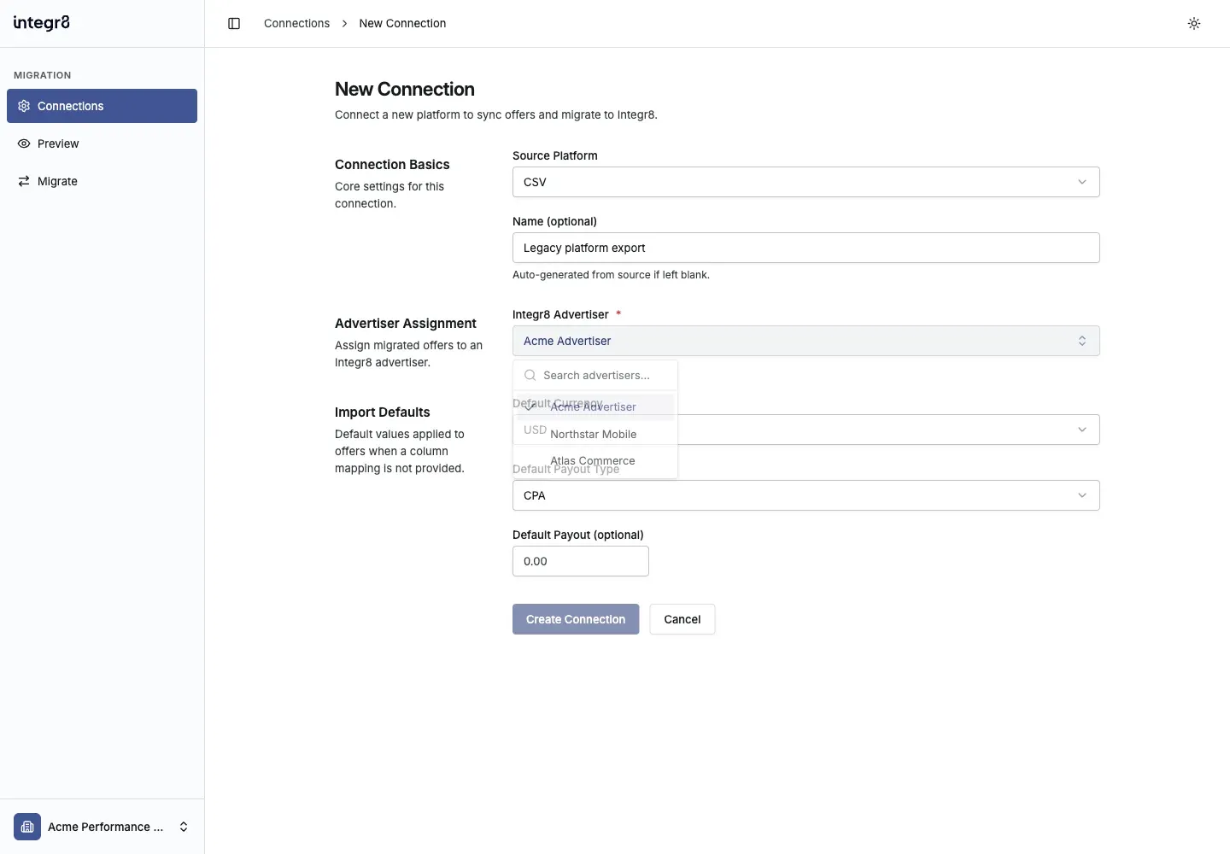1230x854 pixels.
Task: Switch theme with the sun icon
Action: [1194, 23]
